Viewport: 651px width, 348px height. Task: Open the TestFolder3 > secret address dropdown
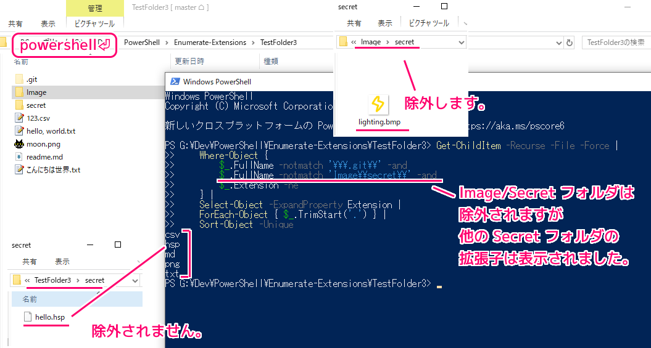tap(136, 280)
